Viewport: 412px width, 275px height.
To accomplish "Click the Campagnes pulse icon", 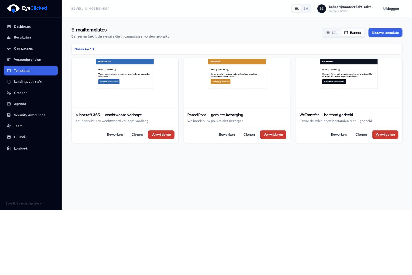I will [x=9, y=48].
